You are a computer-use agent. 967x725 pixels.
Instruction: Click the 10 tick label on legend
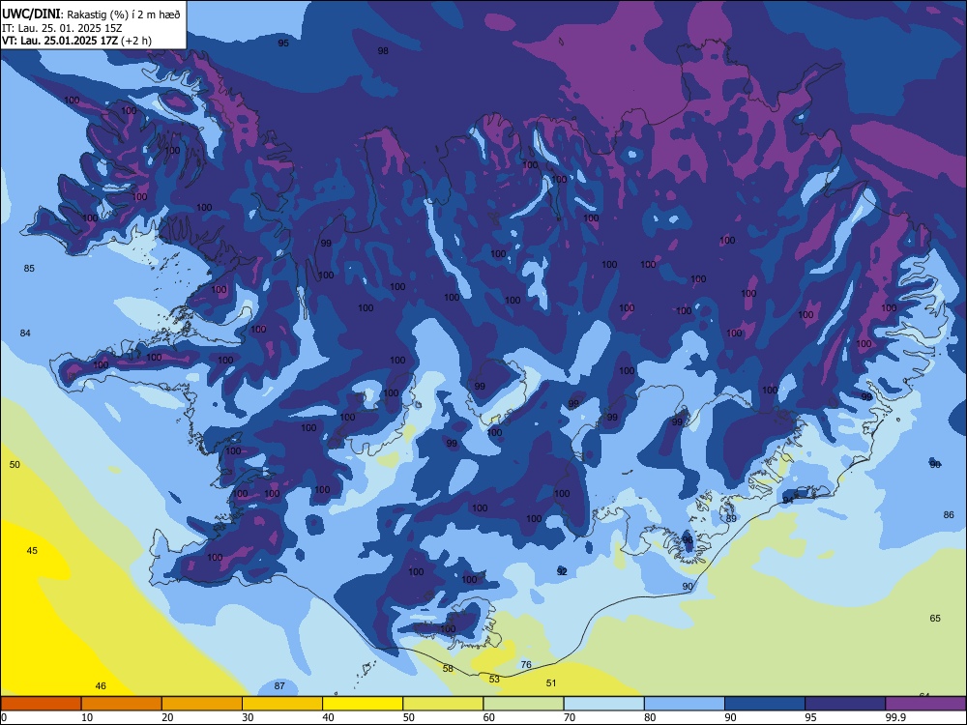(x=87, y=717)
